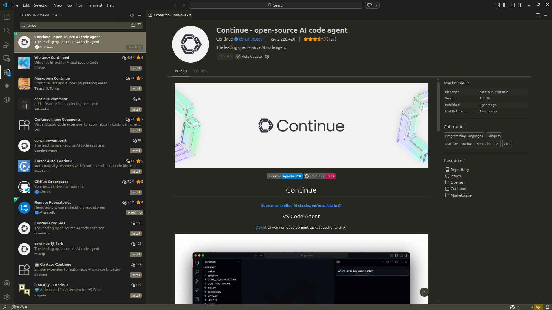The width and height of the screenshot is (552, 310).
Task: Click the title bar Search box
Action: coord(275,5)
